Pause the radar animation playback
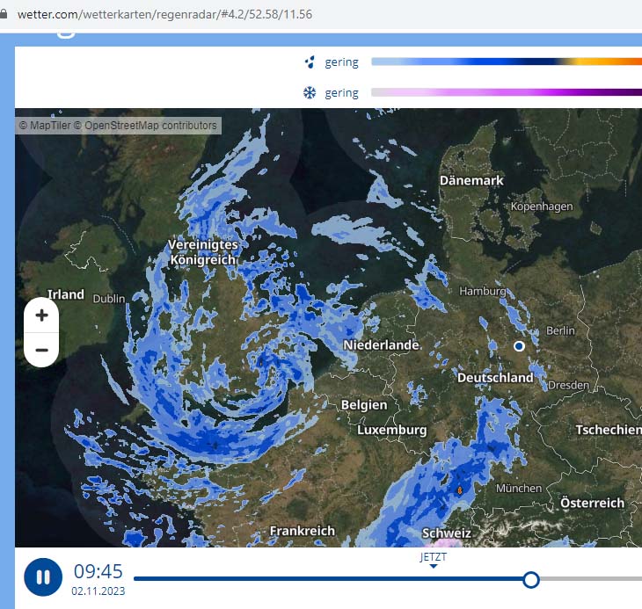This screenshot has height=609, width=642. [x=43, y=577]
